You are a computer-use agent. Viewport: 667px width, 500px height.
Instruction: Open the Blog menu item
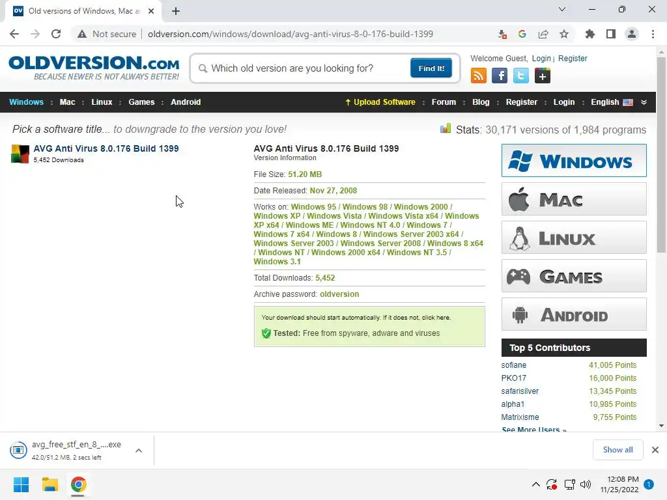coord(481,102)
